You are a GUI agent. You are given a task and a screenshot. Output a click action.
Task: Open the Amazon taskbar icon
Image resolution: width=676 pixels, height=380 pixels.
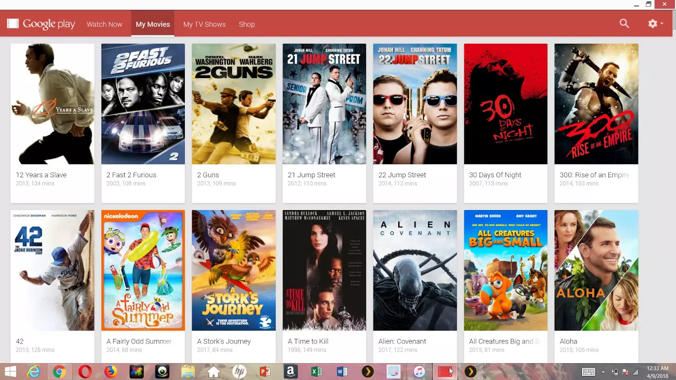(290, 372)
